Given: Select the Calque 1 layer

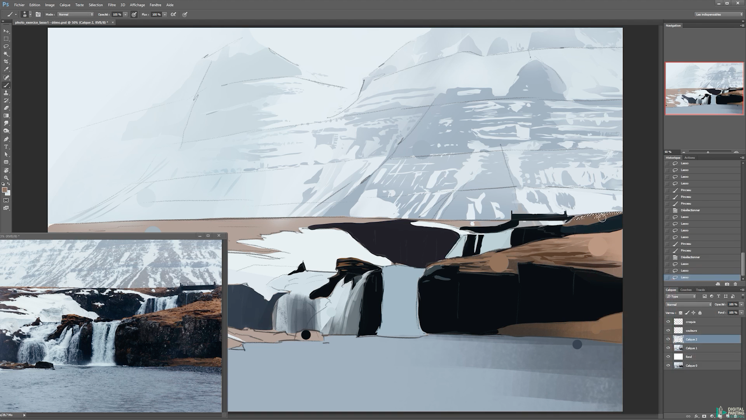Looking at the screenshot, I should [691, 348].
